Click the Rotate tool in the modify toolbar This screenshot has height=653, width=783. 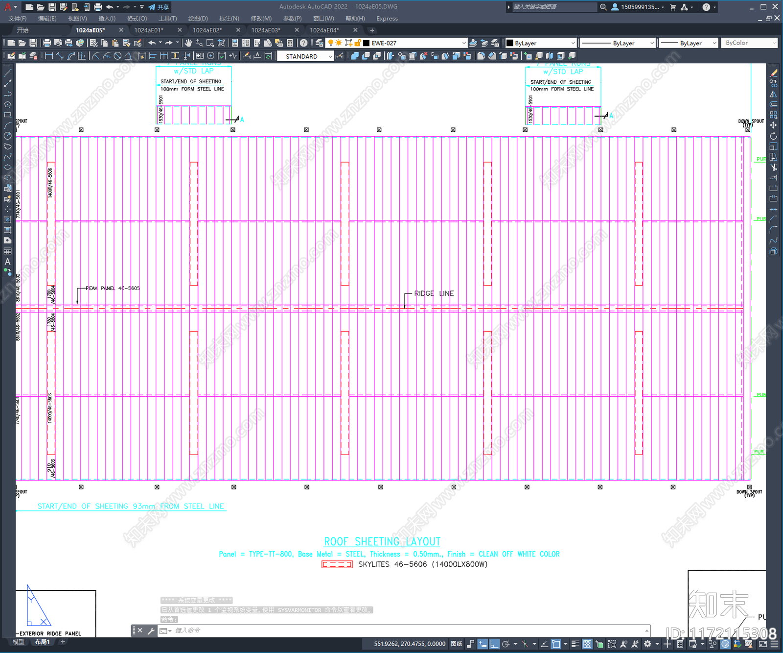[x=774, y=136]
